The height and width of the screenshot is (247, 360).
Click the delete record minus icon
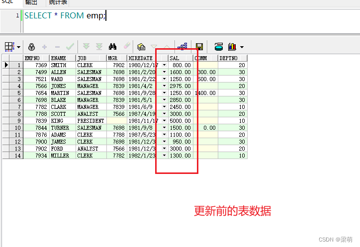click(57, 47)
